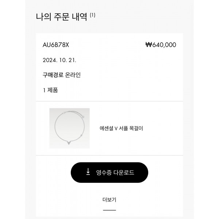Download the receipt via 영수증 다운로드 button

pos(109,173)
